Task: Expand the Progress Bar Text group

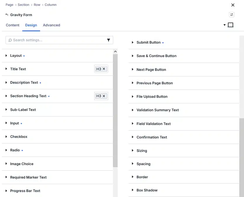Action: coord(57,191)
